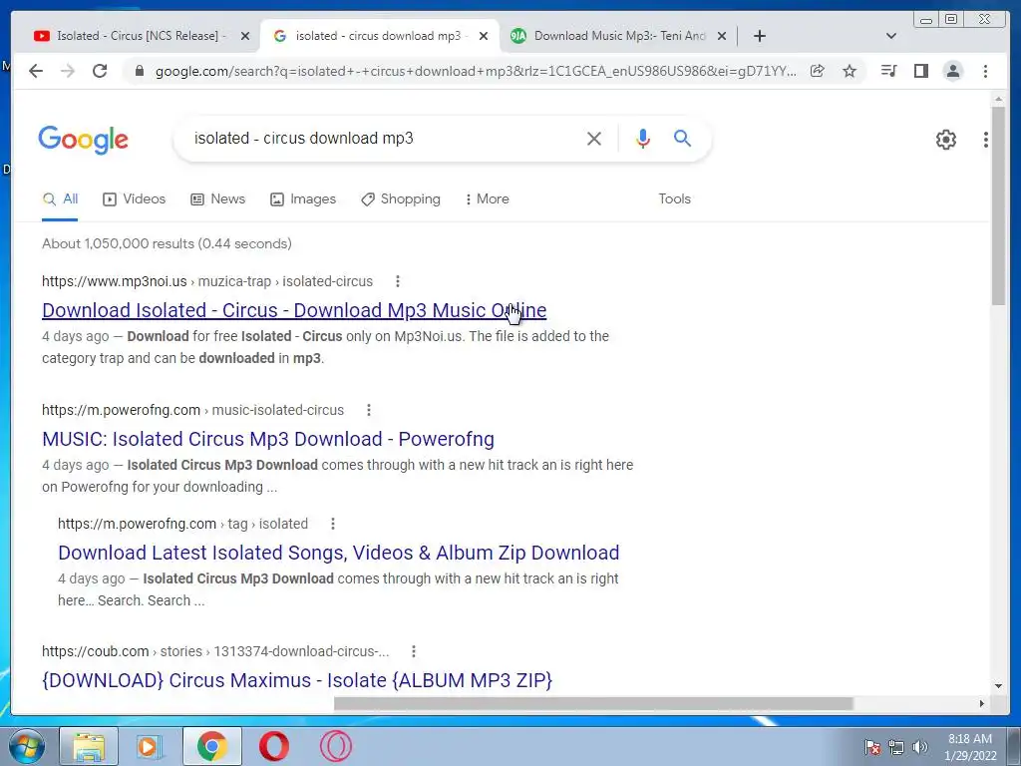Viewport: 1021px width, 766px height.
Task: Click the scroll down arrow
Action: click(998, 686)
